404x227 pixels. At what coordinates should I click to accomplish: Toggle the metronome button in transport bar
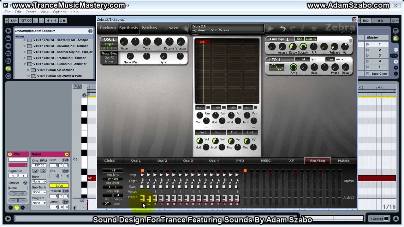tap(62, 21)
